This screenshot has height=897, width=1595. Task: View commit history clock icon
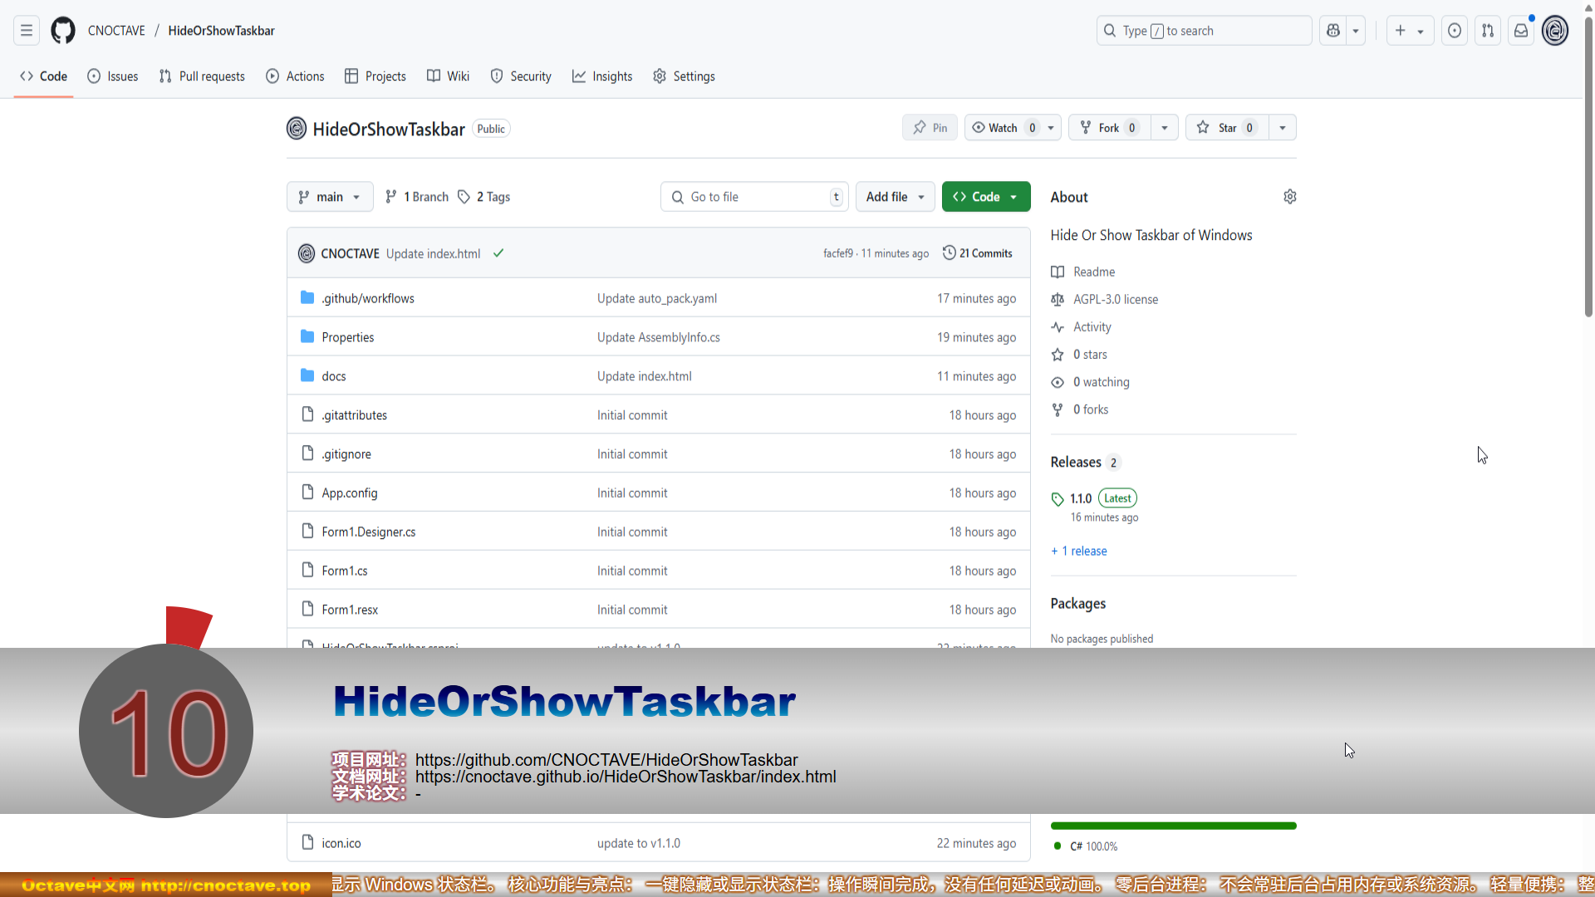coord(949,253)
